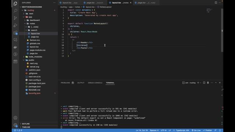Collapse the NEXT13CRASHCOURSE workspace section
Viewport: 235px width, 132px height.
32,7
